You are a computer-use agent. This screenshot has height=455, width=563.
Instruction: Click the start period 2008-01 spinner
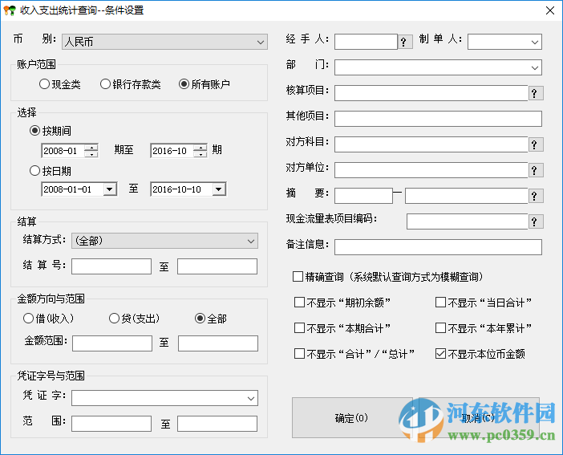click(x=91, y=151)
